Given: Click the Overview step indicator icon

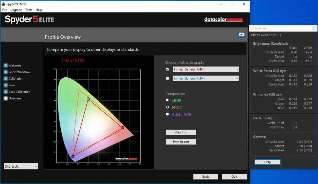Looking at the screenshot, I should coord(6,98).
